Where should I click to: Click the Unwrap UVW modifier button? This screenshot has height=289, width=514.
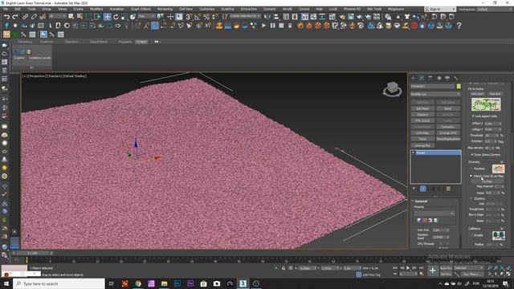coord(448,133)
